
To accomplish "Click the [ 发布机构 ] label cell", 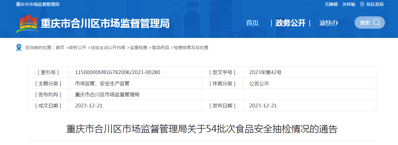I will pos(48,94).
